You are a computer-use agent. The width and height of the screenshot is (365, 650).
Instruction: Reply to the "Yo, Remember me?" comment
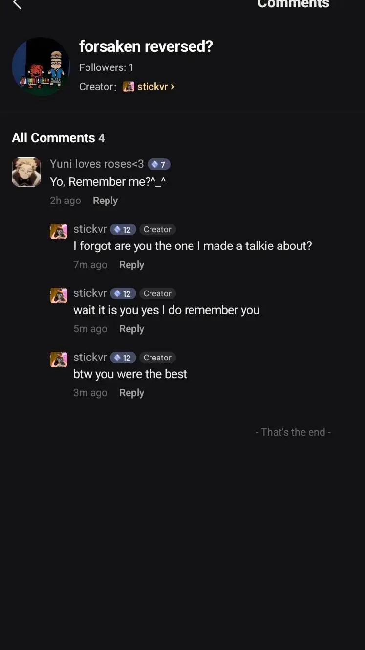pyautogui.click(x=105, y=201)
